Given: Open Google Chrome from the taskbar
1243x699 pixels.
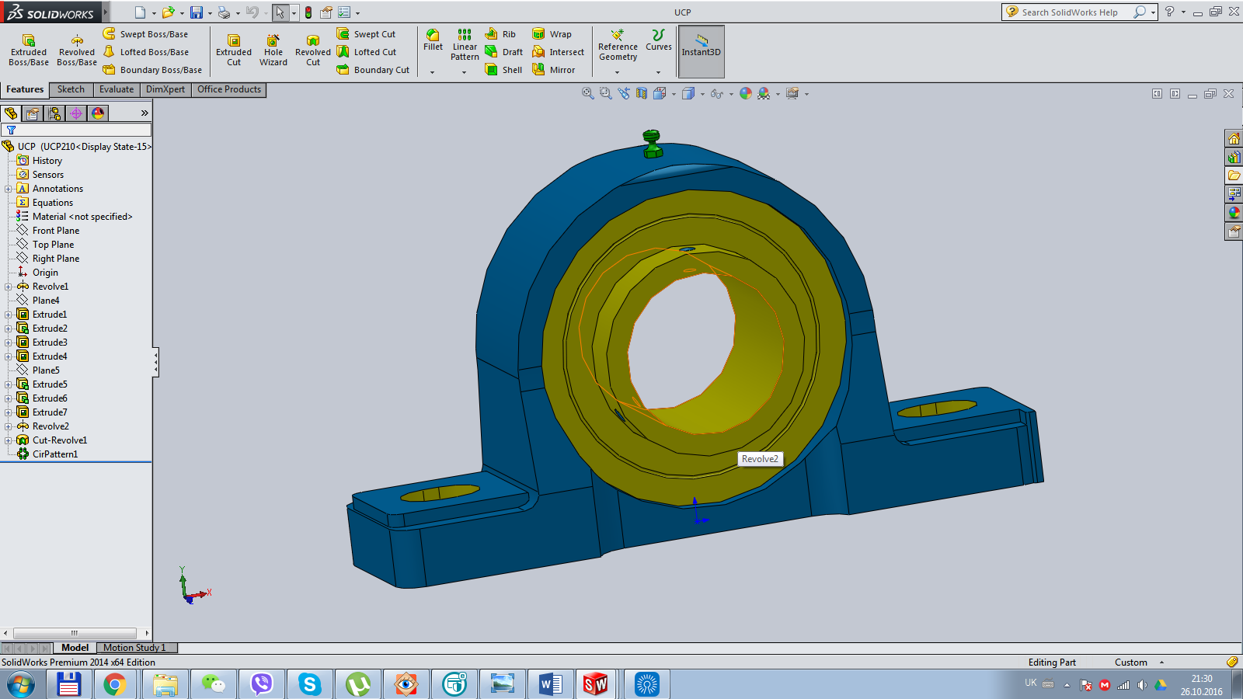Looking at the screenshot, I should (x=115, y=684).
